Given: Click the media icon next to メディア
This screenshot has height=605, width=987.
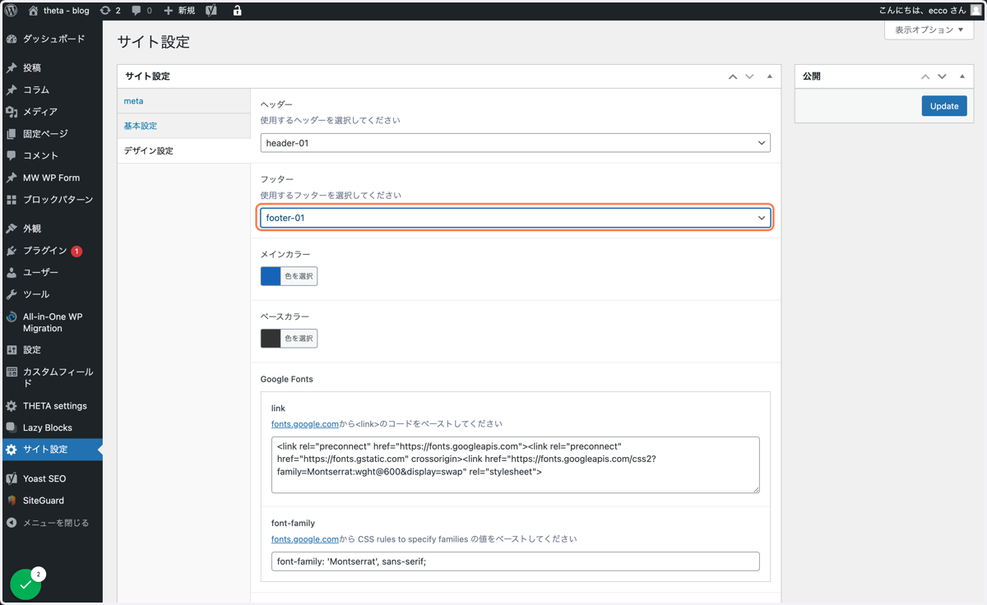Looking at the screenshot, I should click(x=12, y=112).
